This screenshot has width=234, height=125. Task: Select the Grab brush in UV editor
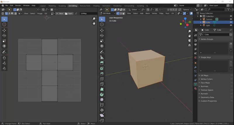(4, 58)
